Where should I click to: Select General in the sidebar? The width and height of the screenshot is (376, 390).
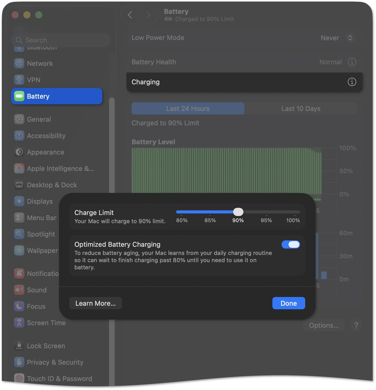click(x=57, y=119)
